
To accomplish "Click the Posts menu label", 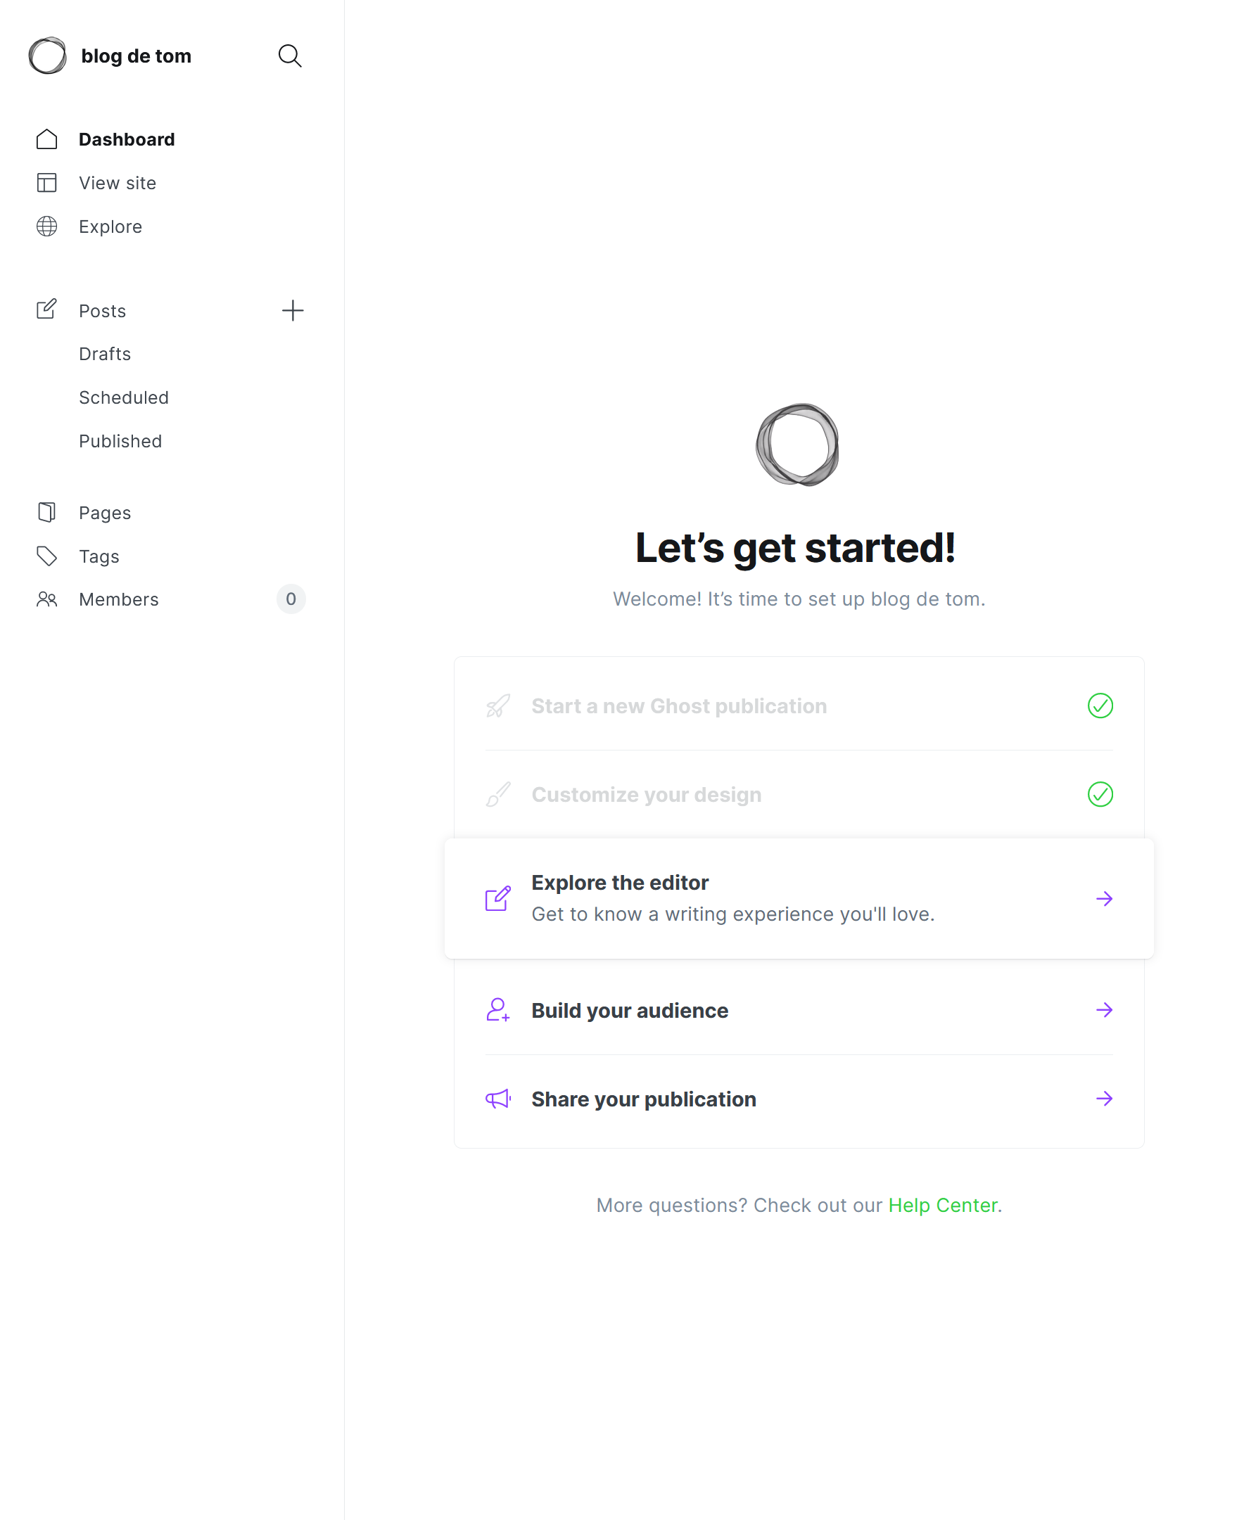I will (103, 311).
